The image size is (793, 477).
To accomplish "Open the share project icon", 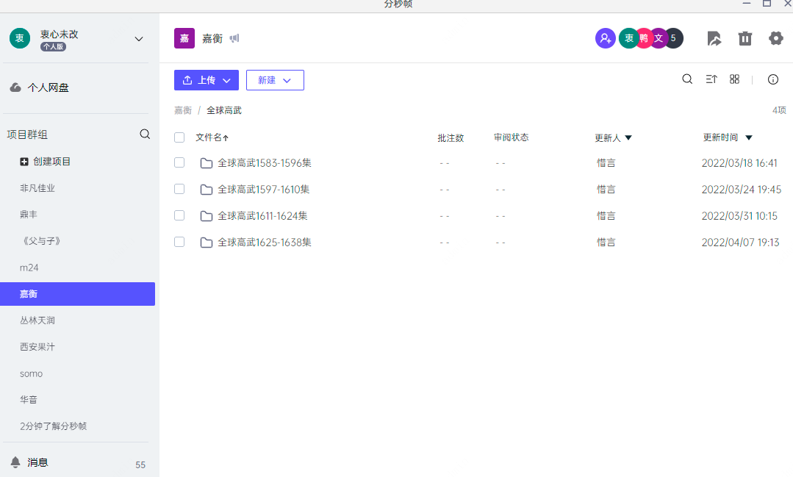I will click(x=714, y=38).
